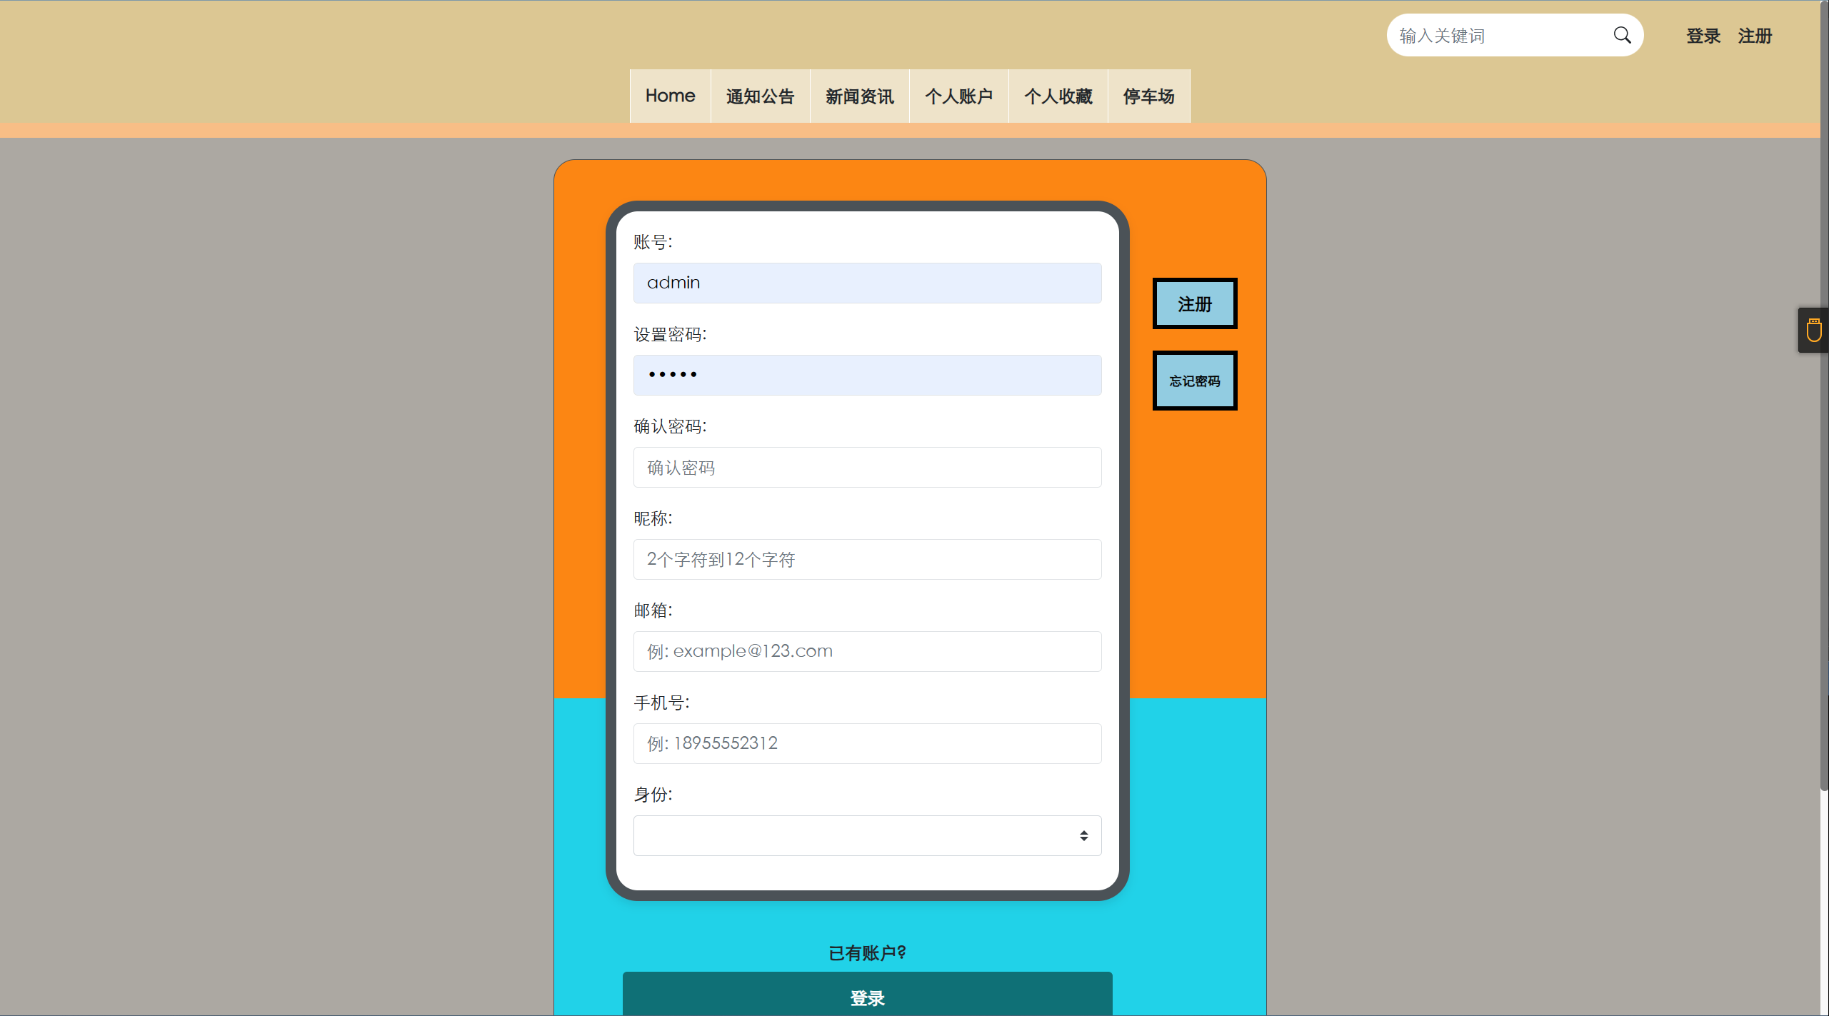The width and height of the screenshot is (1829, 1016).
Task: Click the 登录 link in top header
Action: click(1703, 36)
